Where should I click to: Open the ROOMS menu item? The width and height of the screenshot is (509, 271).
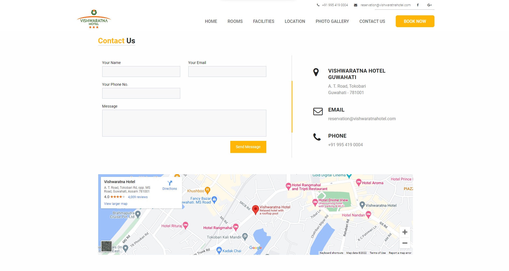pos(235,21)
